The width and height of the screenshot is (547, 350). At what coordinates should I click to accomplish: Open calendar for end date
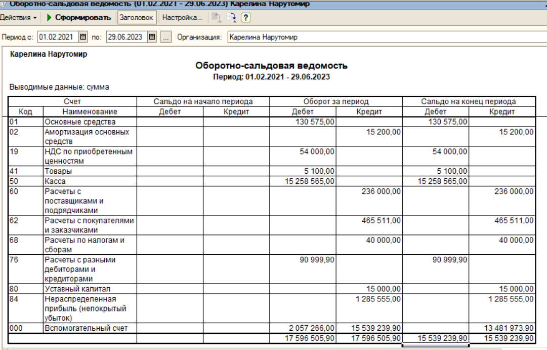pyautogui.click(x=152, y=37)
